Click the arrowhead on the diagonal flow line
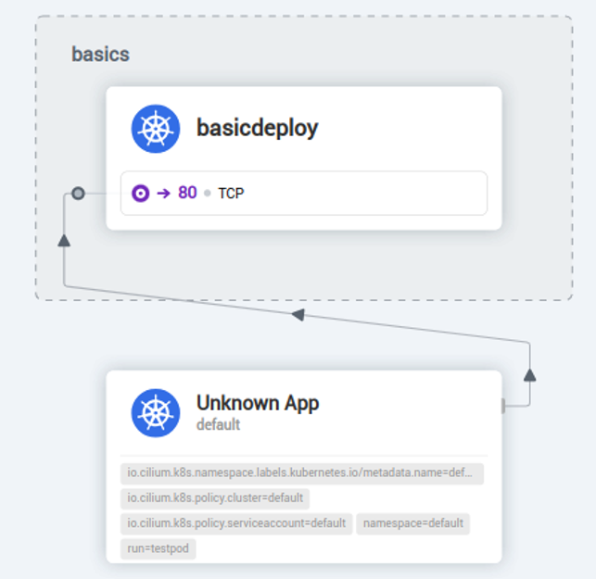The image size is (596, 579). click(298, 315)
